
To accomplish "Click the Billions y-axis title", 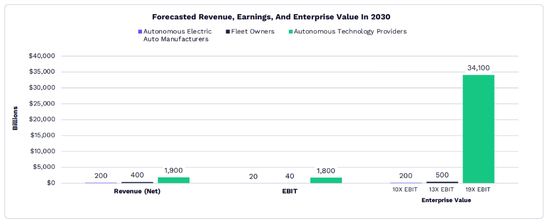I will tap(16, 119).
